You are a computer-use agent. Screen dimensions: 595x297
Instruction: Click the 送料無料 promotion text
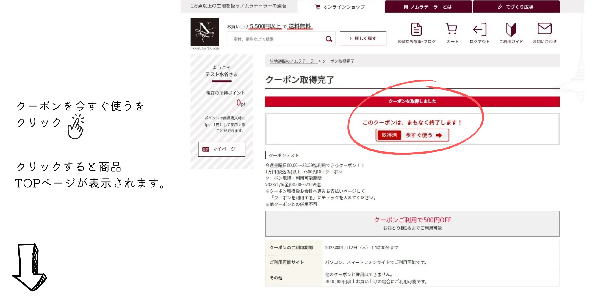(x=300, y=26)
